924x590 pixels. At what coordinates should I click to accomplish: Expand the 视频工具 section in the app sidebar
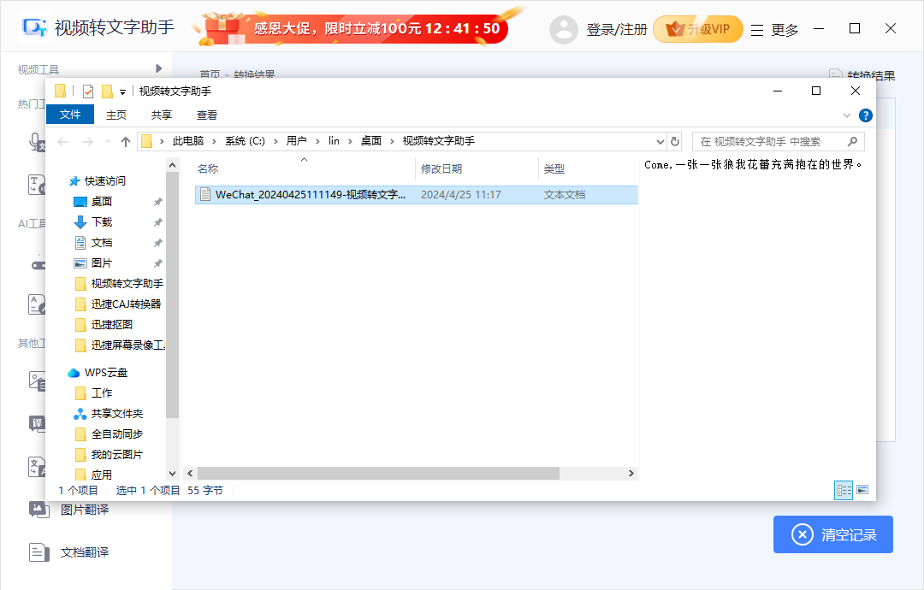(157, 68)
